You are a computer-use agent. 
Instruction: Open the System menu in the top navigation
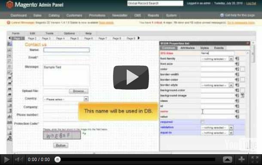171,15
